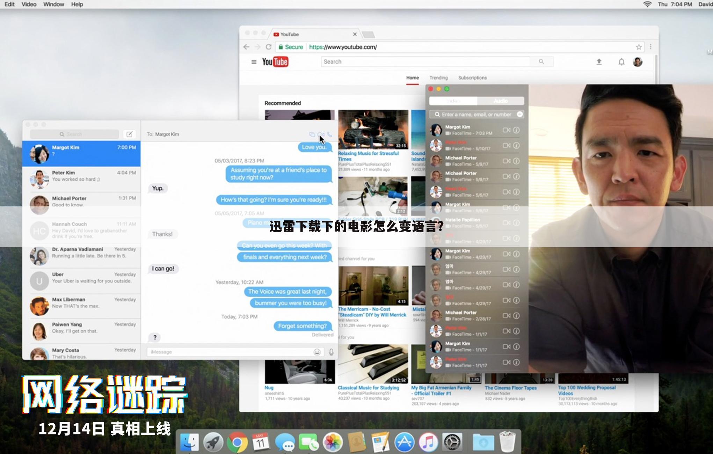Open The Merricam Steadicam DIY video link
713x454 pixels.
coord(372,312)
